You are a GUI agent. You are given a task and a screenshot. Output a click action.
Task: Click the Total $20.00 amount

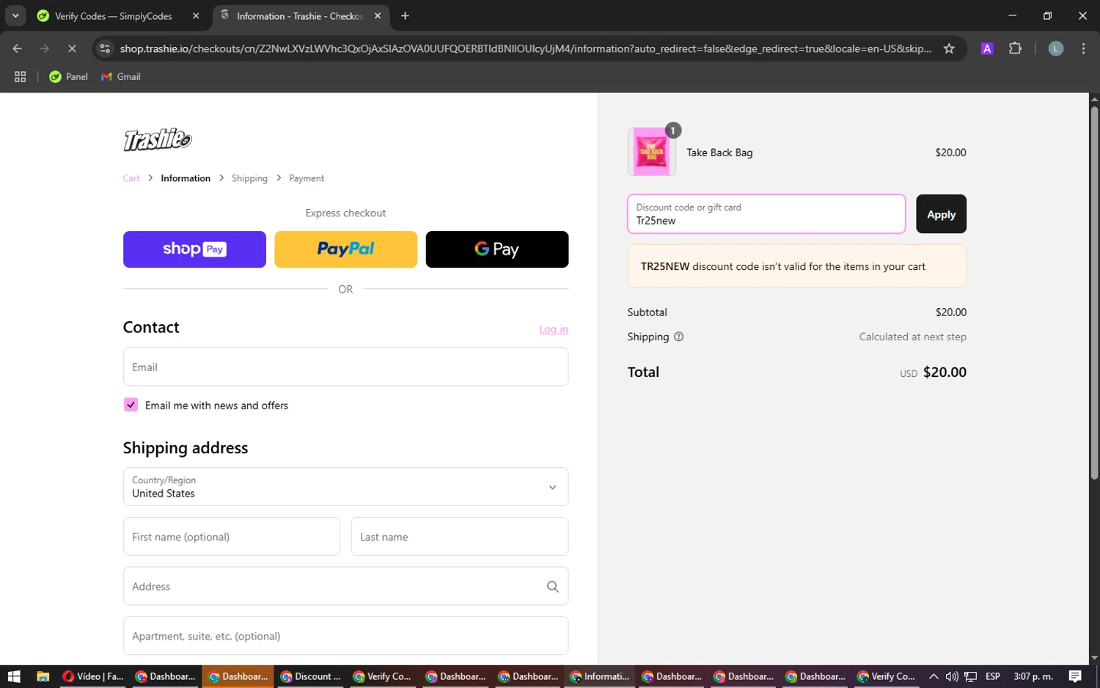[945, 373]
